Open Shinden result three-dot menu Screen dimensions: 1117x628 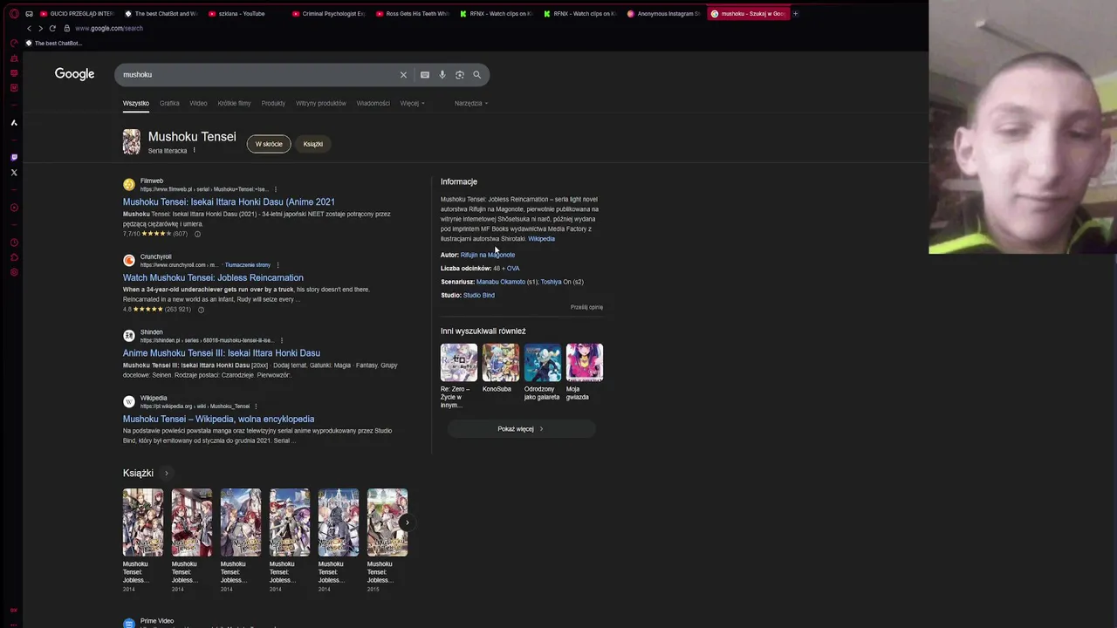pos(281,340)
